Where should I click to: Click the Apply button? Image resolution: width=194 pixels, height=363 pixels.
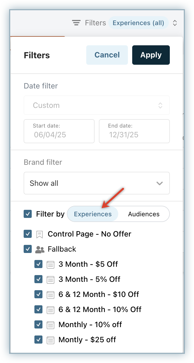(151, 55)
